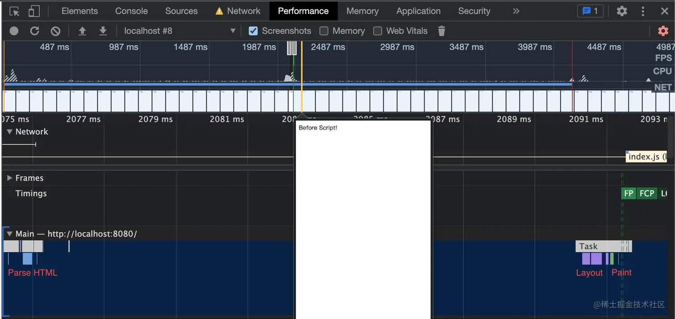
Task: Show more tabs with the double chevron
Action: click(516, 11)
